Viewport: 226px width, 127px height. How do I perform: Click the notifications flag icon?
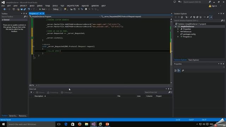(179, 2)
